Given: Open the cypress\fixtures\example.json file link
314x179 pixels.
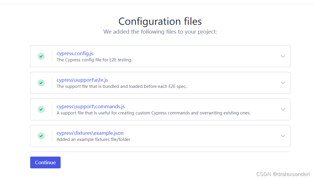Looking at the screenshot, I should [90, 133].
